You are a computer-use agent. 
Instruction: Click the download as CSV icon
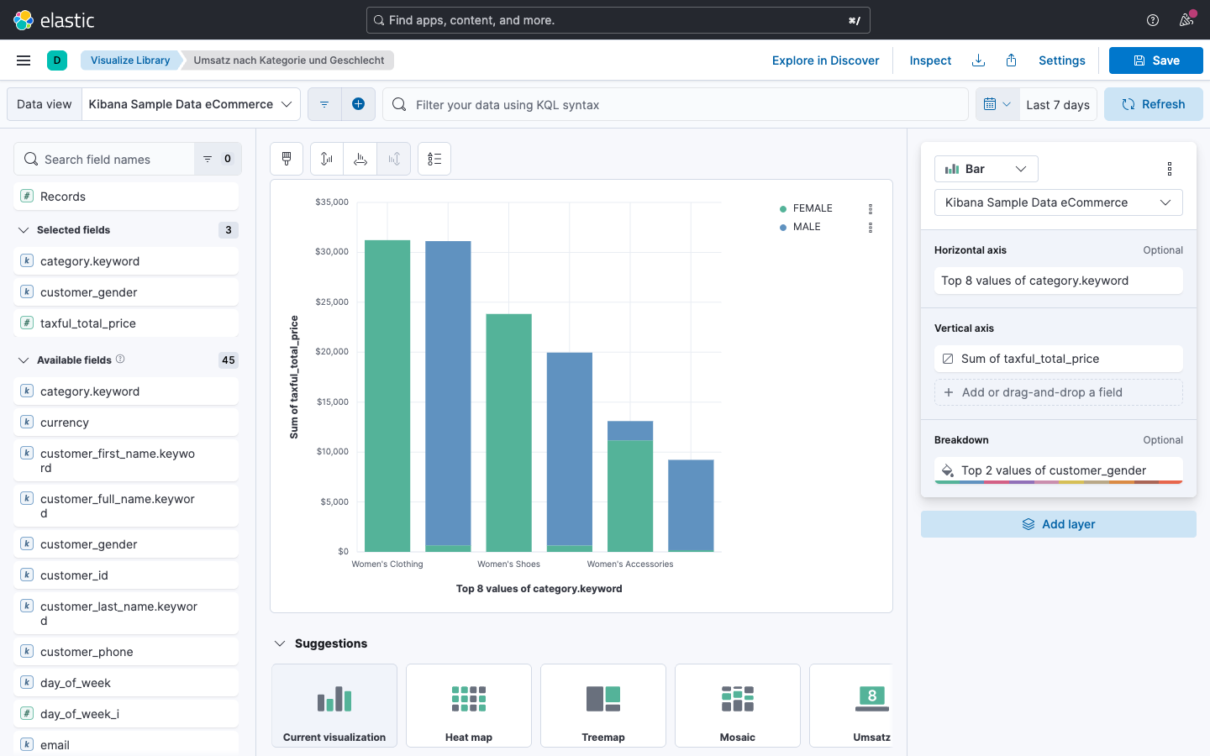(978, 60)
